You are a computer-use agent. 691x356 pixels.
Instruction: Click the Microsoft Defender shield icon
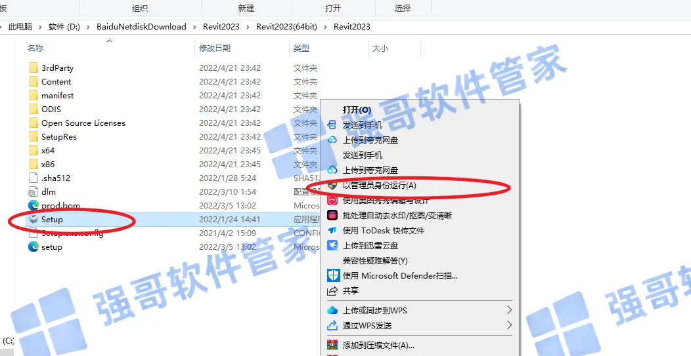[333, 275]
